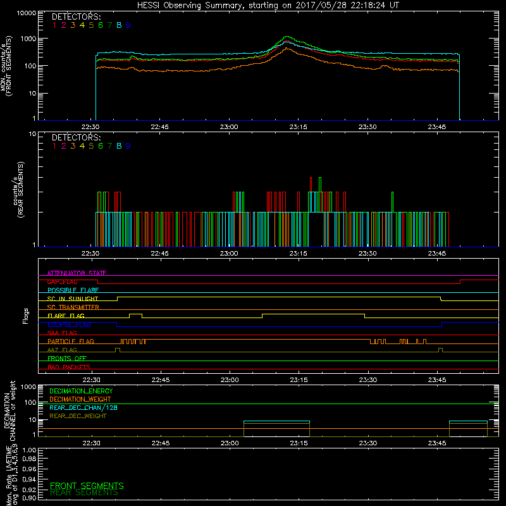Select the FLARE_FLAG label
506x506 pixels.
66,316
